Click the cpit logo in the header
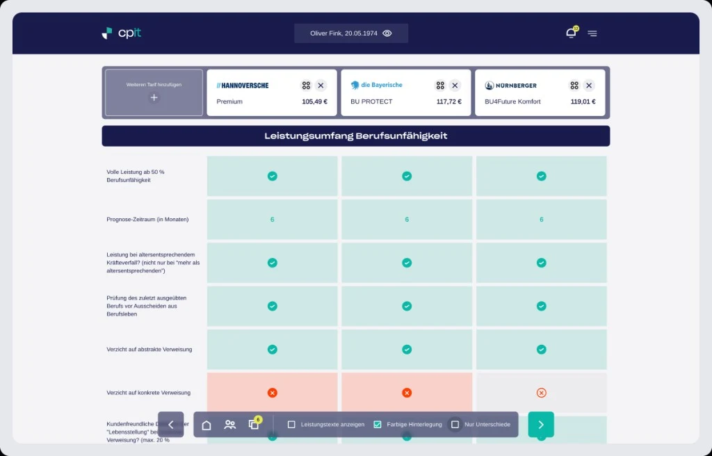 coord(121,33)
